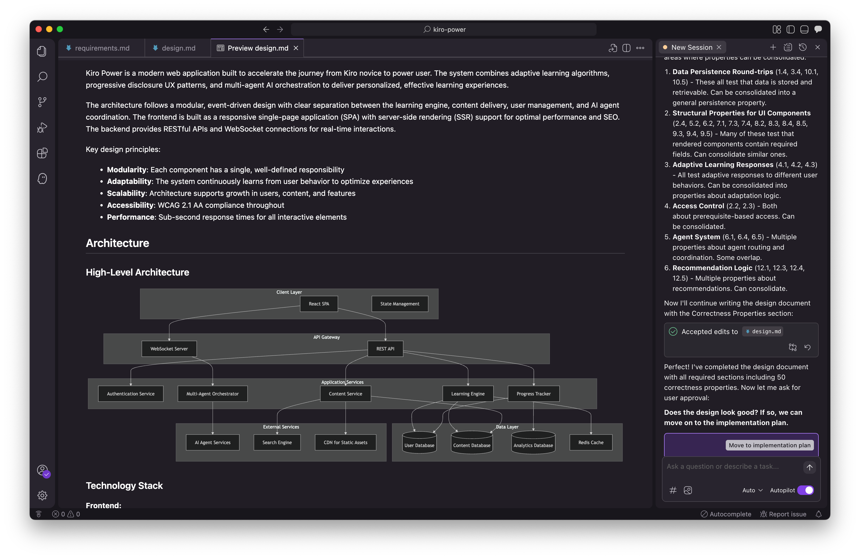Switch to the requirements.md tab

pos(102,48)
